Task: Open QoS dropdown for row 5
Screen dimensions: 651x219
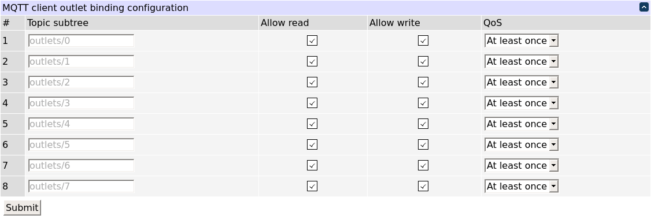Action: 521,124
